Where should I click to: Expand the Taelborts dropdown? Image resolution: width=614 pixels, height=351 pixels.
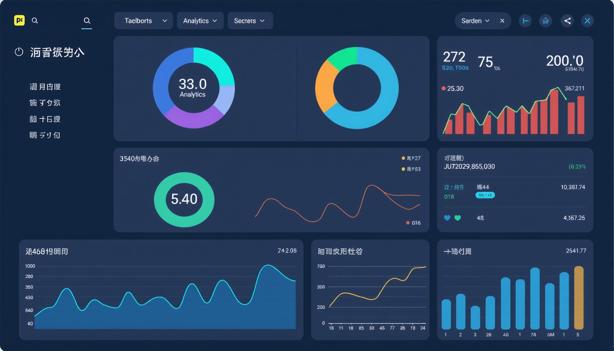coord(144,21)
